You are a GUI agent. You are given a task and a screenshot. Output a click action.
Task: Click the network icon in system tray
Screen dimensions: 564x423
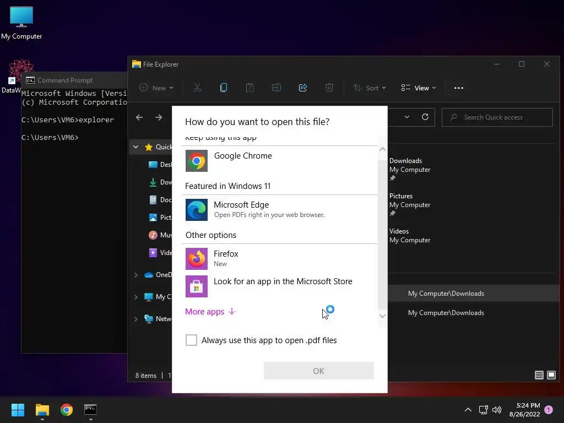tap(483, 410)
